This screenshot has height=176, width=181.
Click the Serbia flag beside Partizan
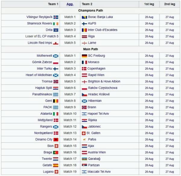coord(84,165)
